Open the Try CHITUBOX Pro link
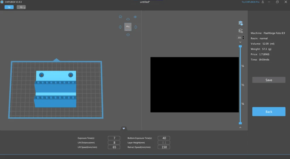 click(250, 2)
